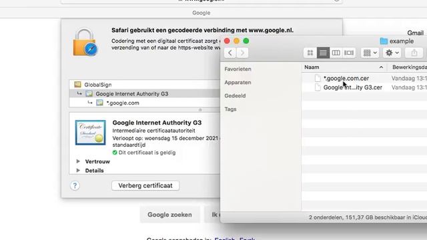Switch Finder to cover flow view
Image resolution: width=427 pixels, height=240 pixels.
349,53
